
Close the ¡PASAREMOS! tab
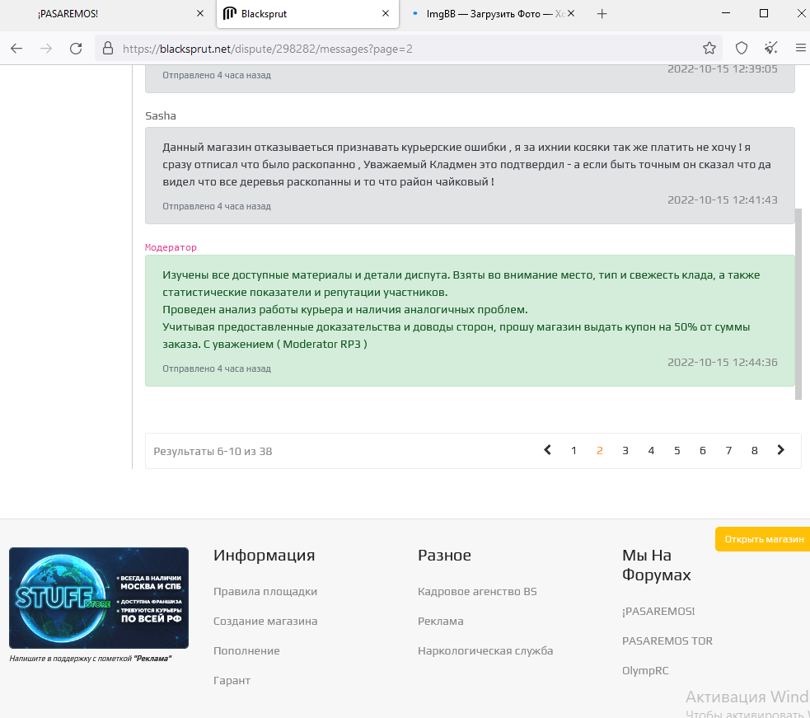pyautogui.click(x=200, y=13)
